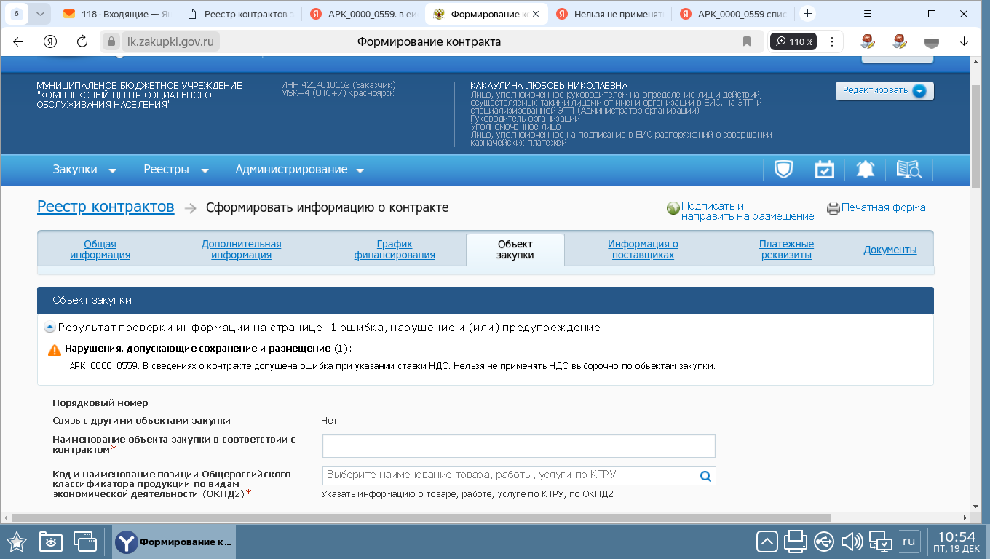Click the magnifier icon in the OKPD2 field
This screenshot has height=559, width=990.
(705, 476)
